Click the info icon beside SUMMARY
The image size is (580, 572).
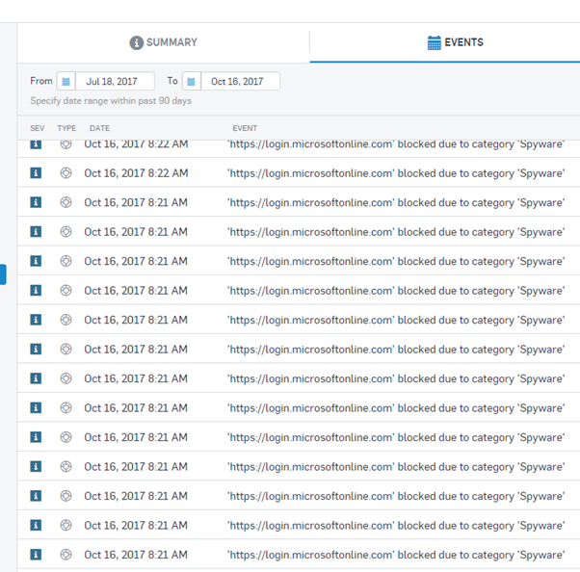click(136, 43)
